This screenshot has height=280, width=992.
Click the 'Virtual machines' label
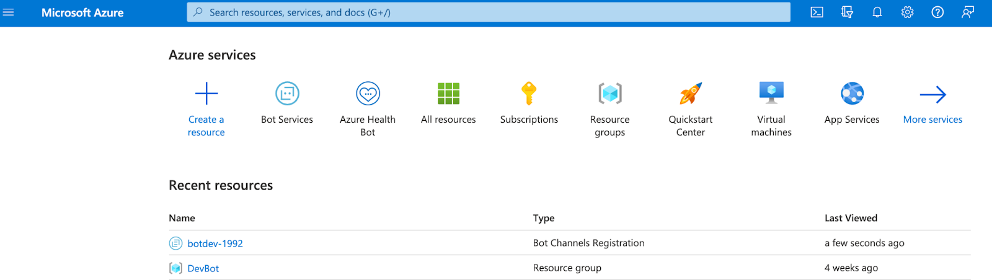[771, 126]
